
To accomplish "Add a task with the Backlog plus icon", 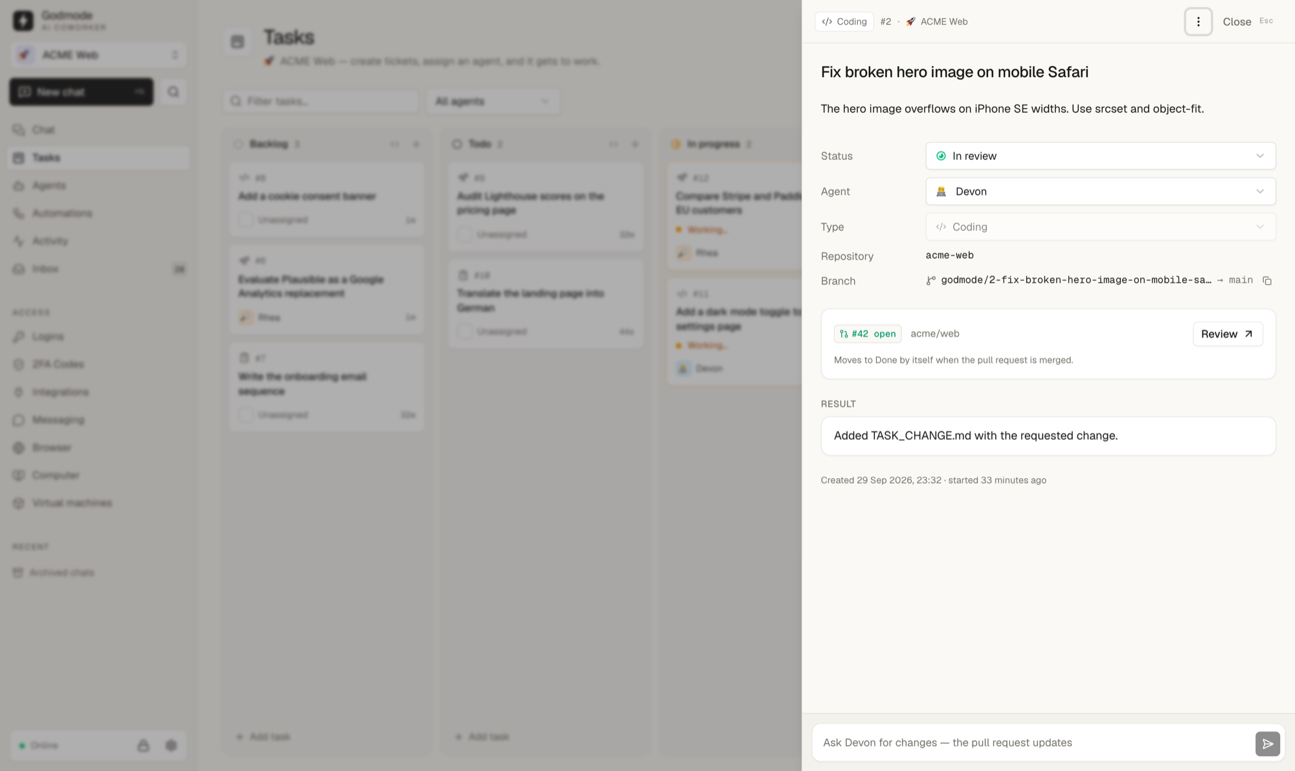I will [416, 144].
